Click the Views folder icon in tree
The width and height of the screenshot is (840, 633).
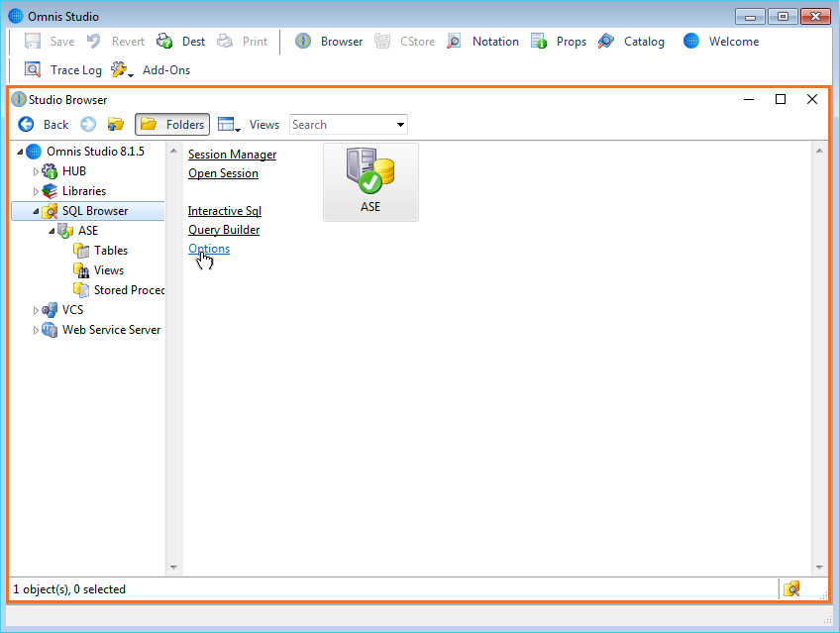coord(81,270)
